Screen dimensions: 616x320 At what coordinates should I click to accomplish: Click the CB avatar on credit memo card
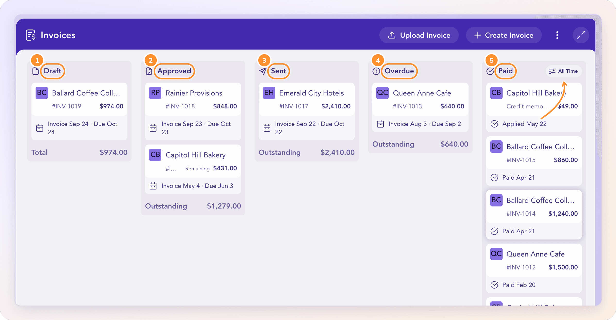496,93
